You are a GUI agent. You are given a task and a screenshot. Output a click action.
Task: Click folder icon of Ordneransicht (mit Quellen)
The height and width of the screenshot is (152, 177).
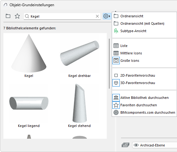(x=116, y=23)
